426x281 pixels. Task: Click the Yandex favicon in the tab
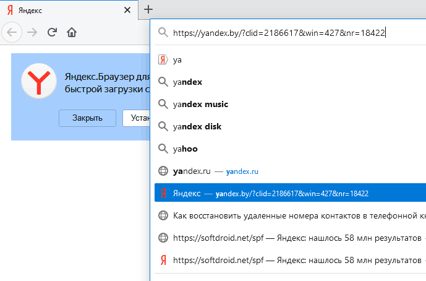[x=11, y=11]
